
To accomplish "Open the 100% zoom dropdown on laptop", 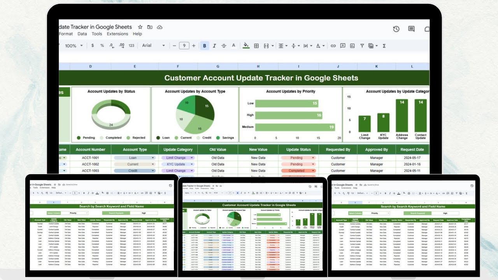I will tap(74, 45).
